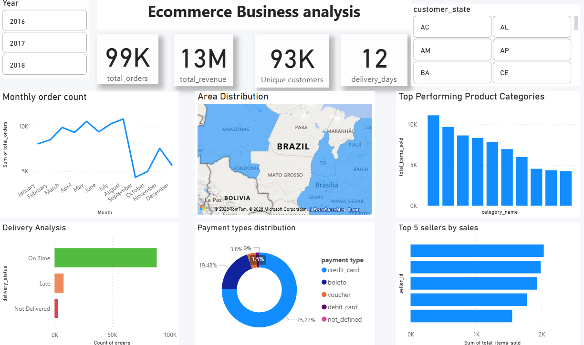Choose 2018 in the Year slicer
This screenshot has height=345, width=584.
click(45, 64)
